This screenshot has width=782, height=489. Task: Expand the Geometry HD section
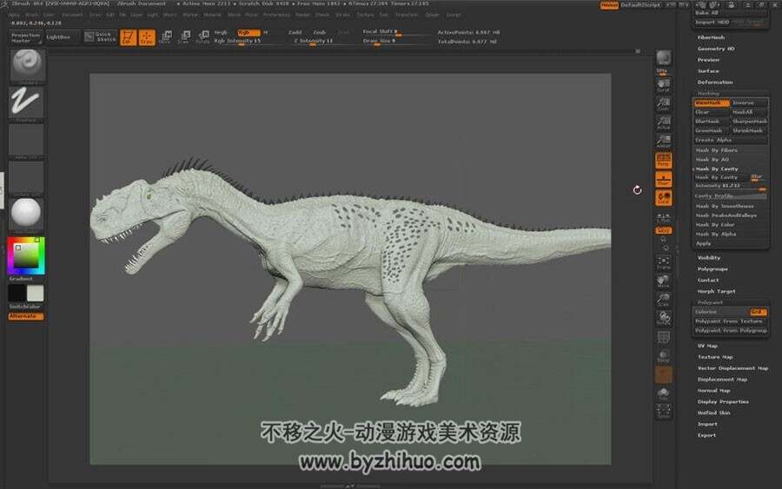click(x=716, y=49)
